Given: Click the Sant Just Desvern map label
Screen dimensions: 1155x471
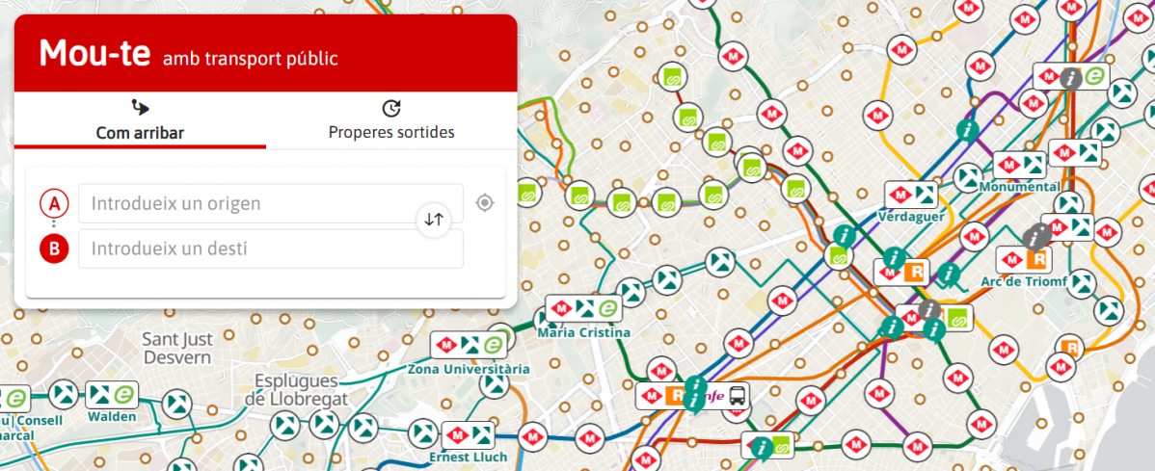Looking at the screenshot, I should 176,348.
